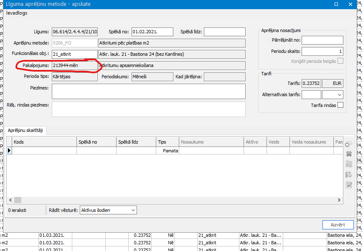Image resolution: width=363 pixels, height=251 pixels.
Task: Toggle the Koriģēt perioda beigās checkbox
Action: pyautogui.click(x=340, y=61)
